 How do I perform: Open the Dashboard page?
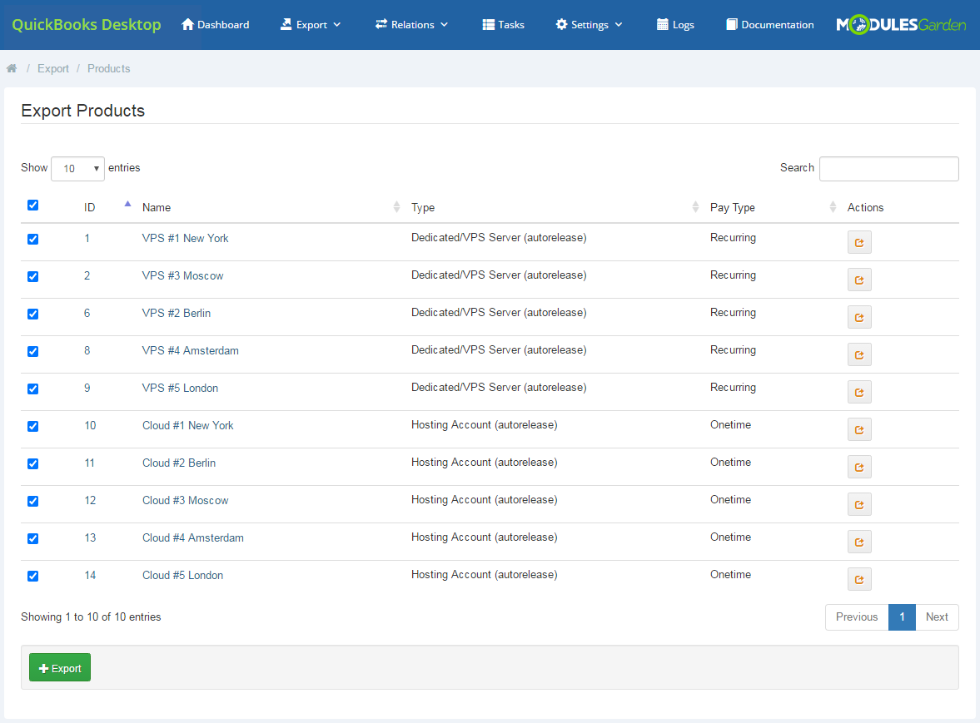(215, 24)
